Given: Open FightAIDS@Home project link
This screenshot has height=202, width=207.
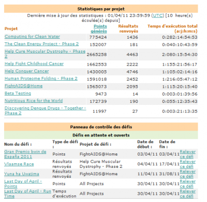Looking at the screenshot, I should (x=23, y=86).
